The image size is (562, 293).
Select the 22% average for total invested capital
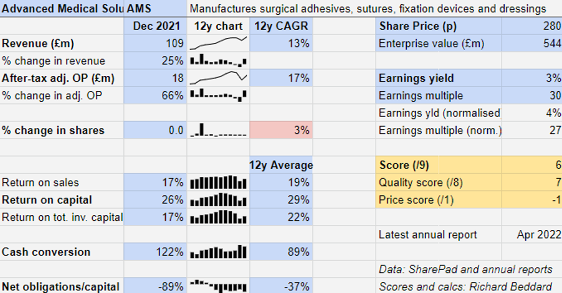coord(282,218)
